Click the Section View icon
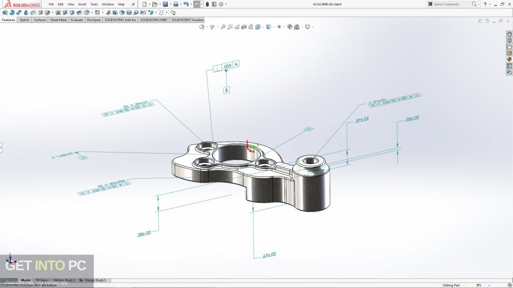The image size is (513, 288). click(x=244, y=27)
